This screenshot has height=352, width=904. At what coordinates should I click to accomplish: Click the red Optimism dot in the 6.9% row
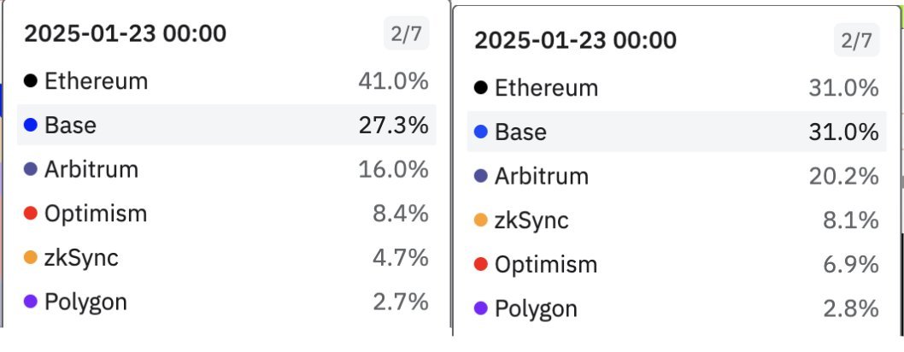point(480,265)
